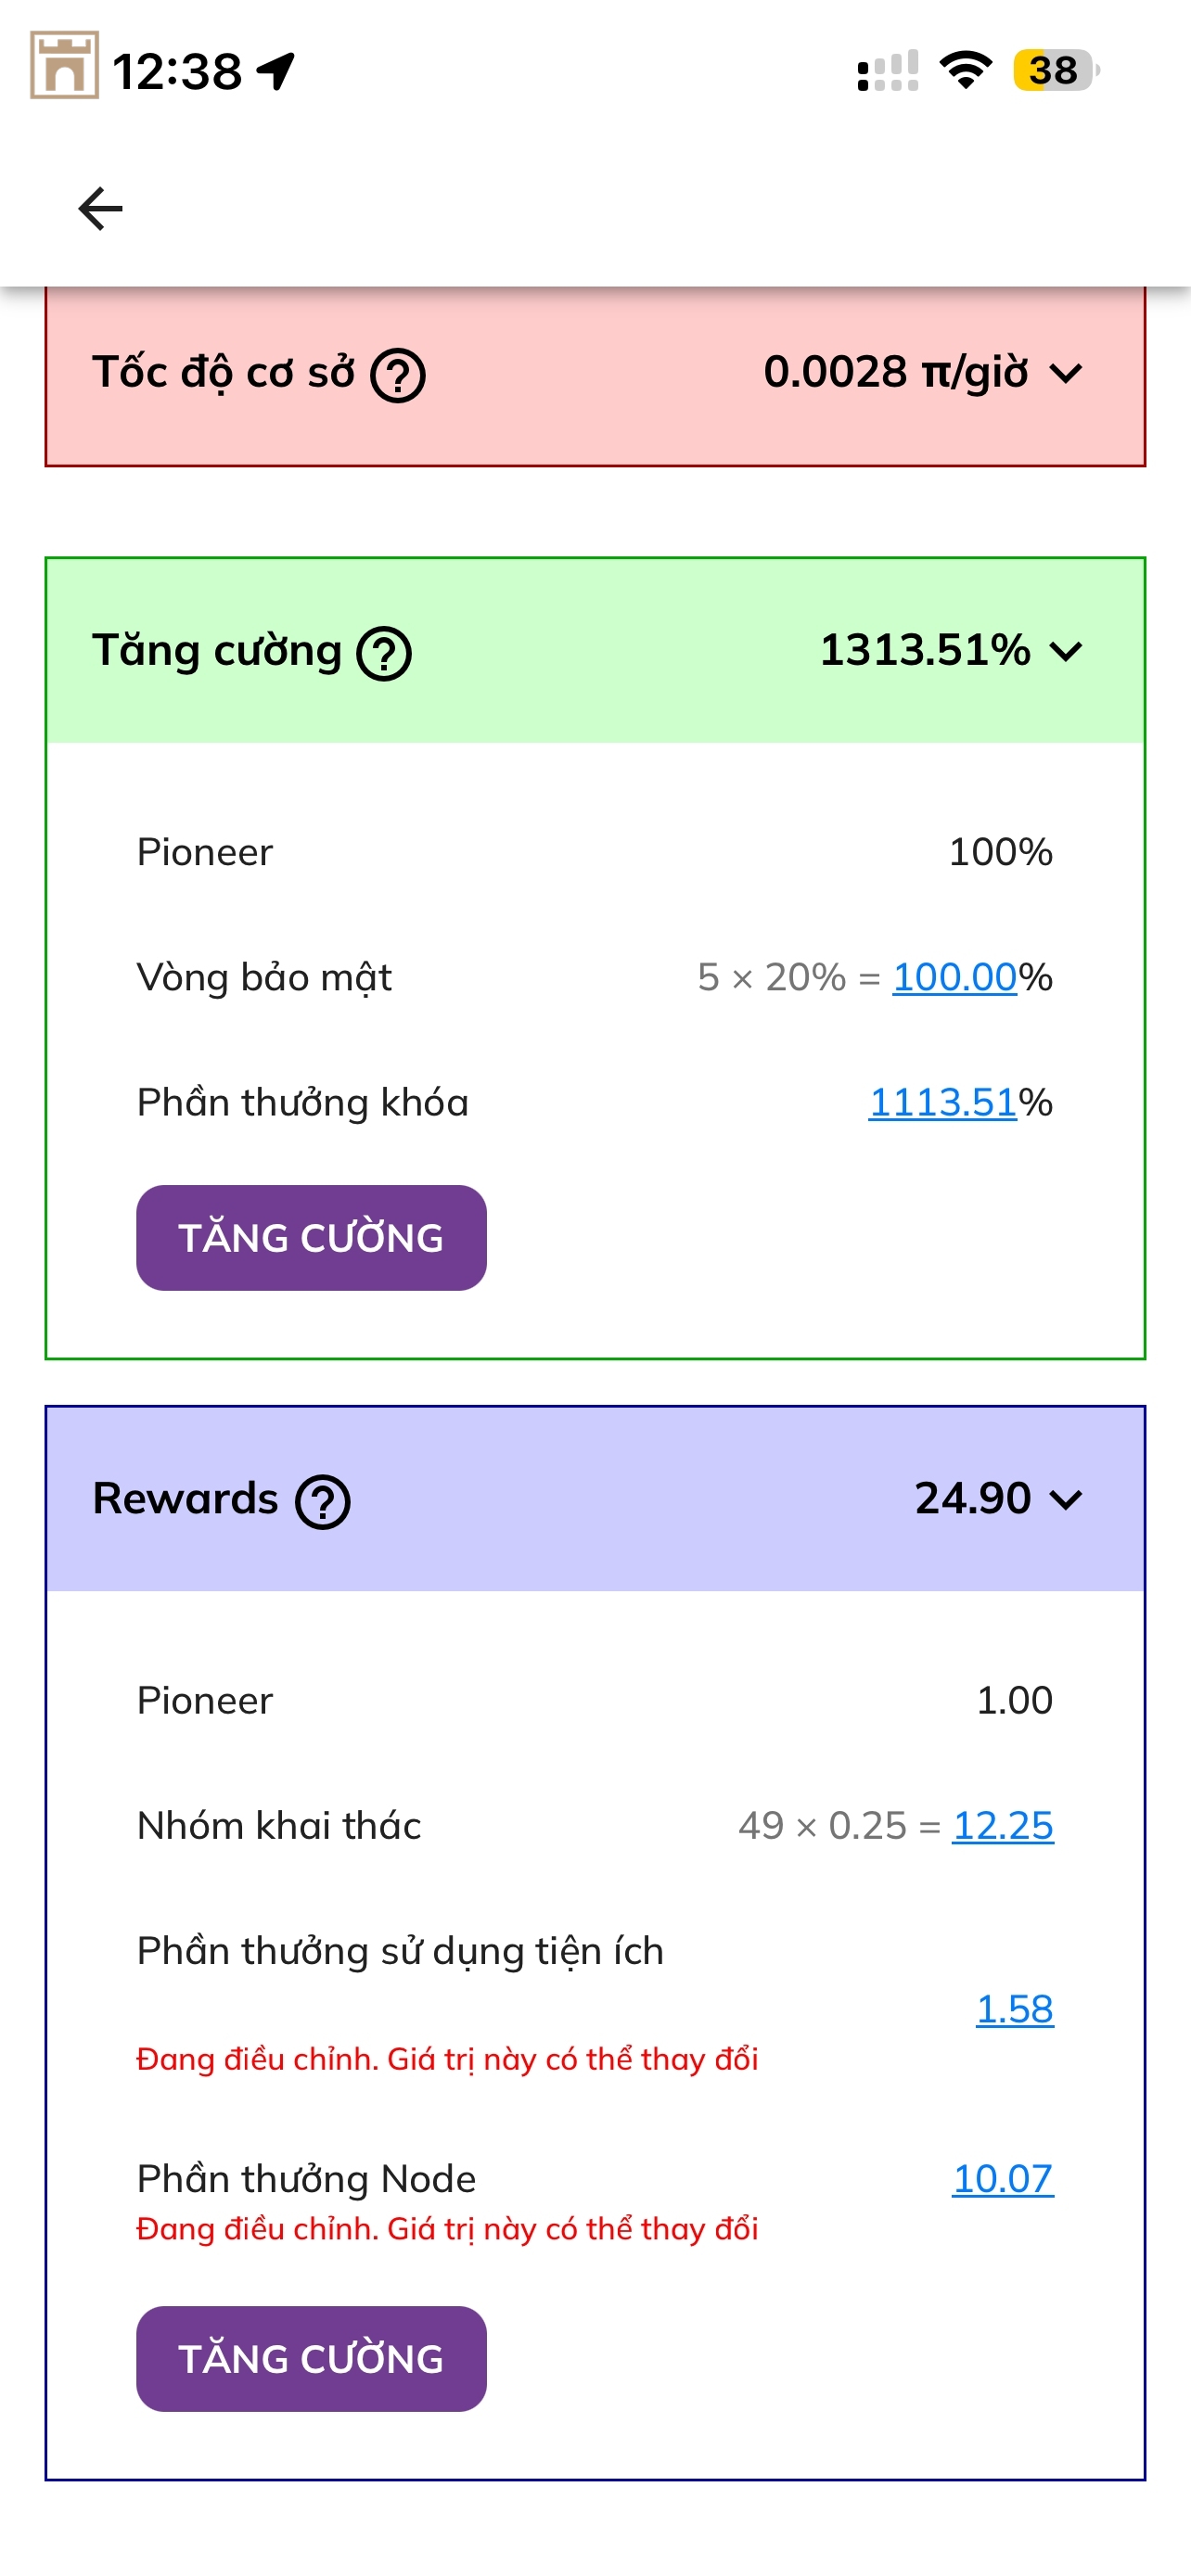1191x2576 pixels.
Task: Open help icon next to Tăng cường
Action: (384, 654)
